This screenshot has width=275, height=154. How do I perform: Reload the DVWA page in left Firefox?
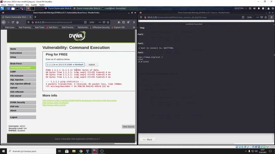tap(13, 22)
